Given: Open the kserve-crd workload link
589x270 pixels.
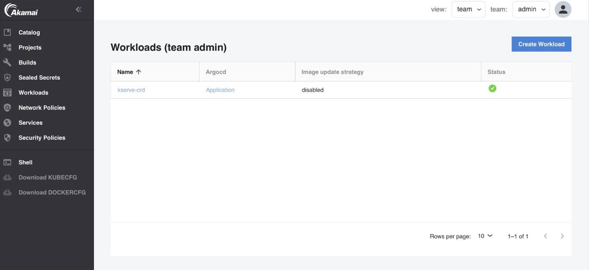Looking at the screenshot, I should click(x=131, y=90).
